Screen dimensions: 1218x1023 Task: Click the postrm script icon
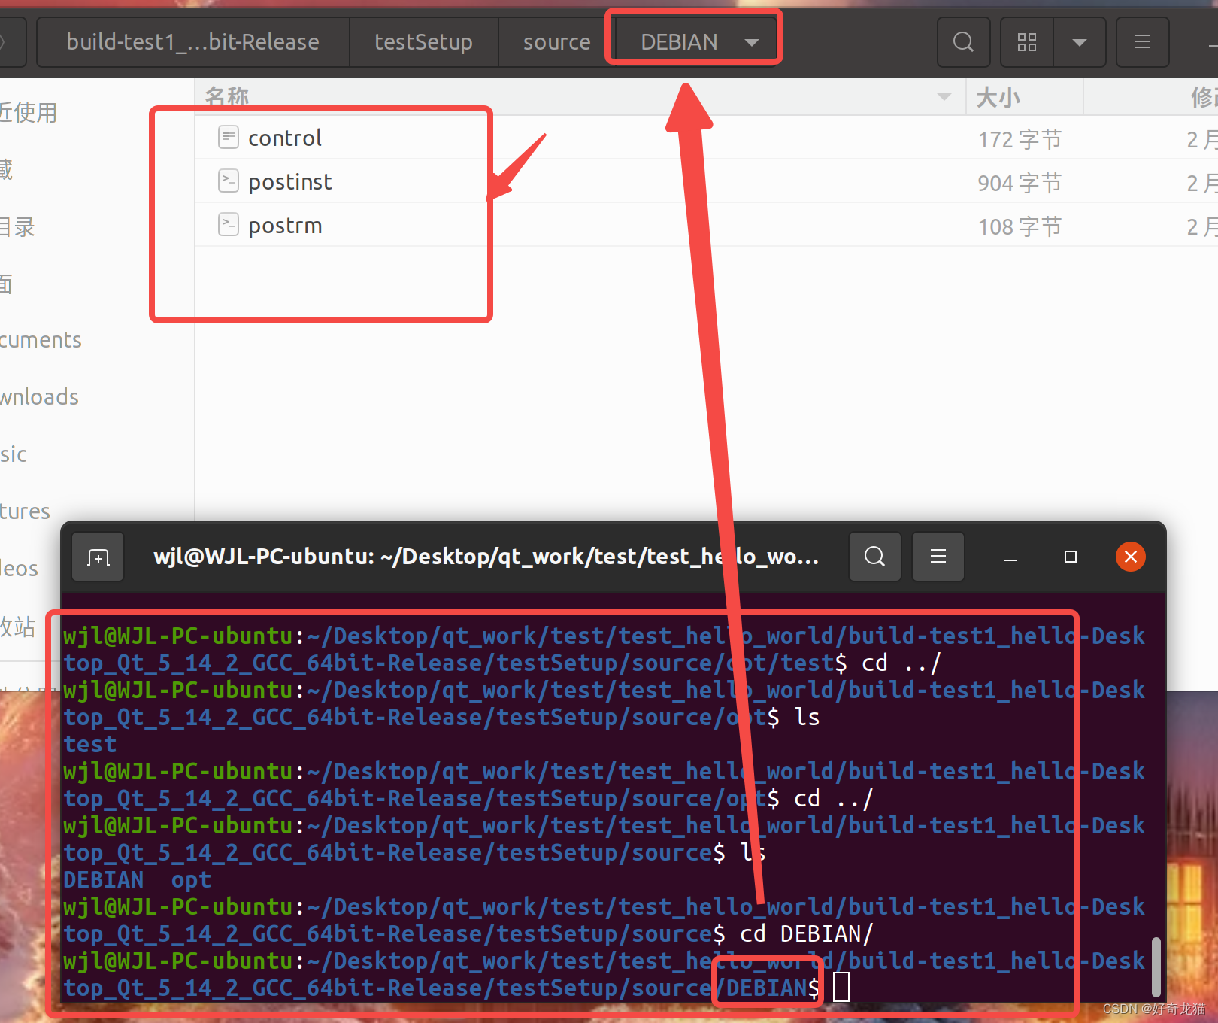229,224
